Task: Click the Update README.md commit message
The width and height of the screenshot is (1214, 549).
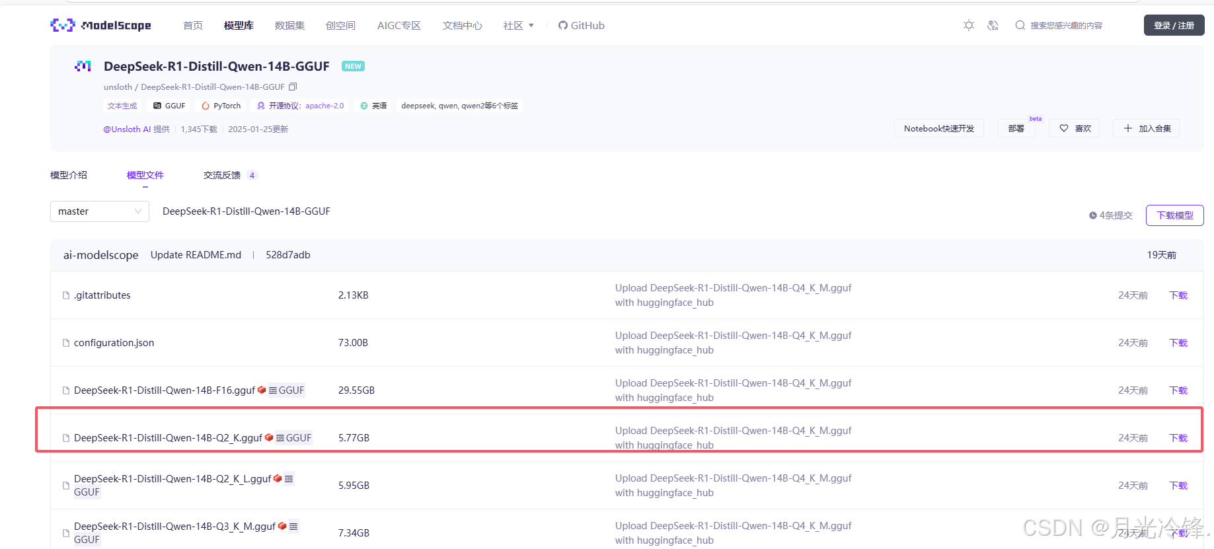Action: (196, 255)
